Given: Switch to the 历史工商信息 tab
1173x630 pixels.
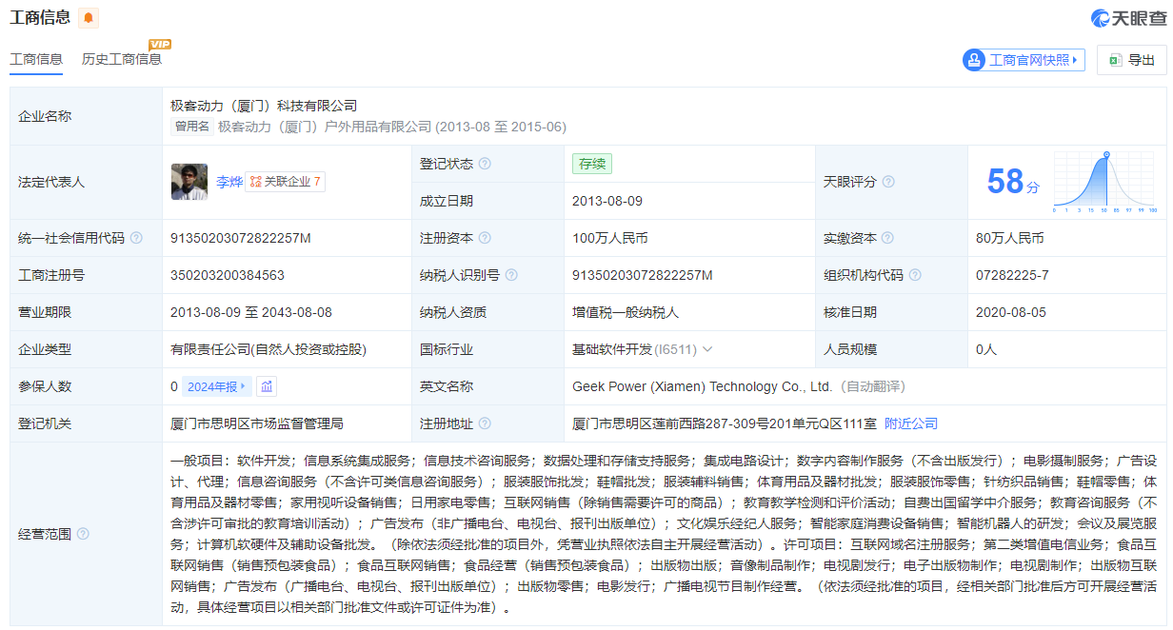Looking at the screenshot, I should tap(121, 59).
